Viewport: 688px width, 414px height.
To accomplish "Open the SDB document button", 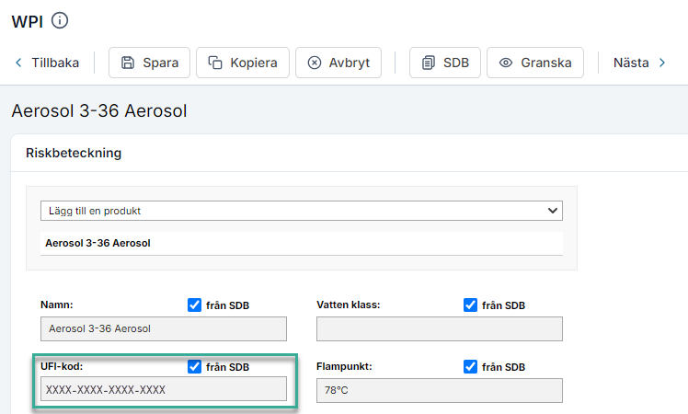I will point(445,63).
